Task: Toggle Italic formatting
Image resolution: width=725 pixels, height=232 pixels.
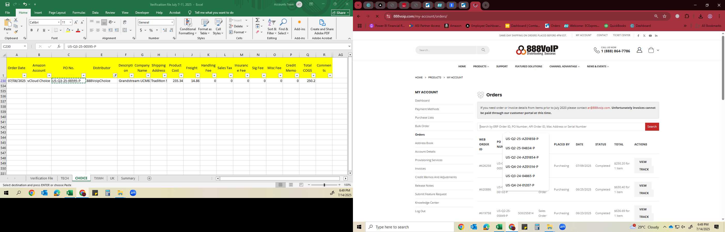Action: (38, 30)
